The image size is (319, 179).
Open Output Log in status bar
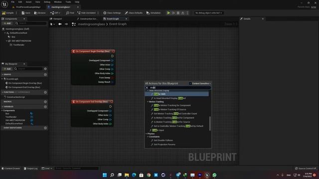[x=31, y=169]
